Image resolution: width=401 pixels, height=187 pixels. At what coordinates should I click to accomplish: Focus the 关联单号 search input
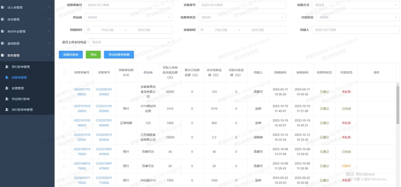(242, 5)
